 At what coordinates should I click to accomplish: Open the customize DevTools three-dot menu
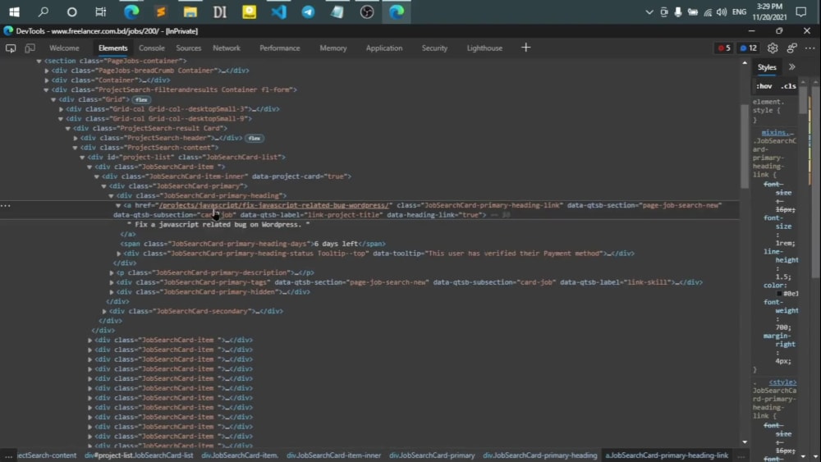tap(810, 48)
